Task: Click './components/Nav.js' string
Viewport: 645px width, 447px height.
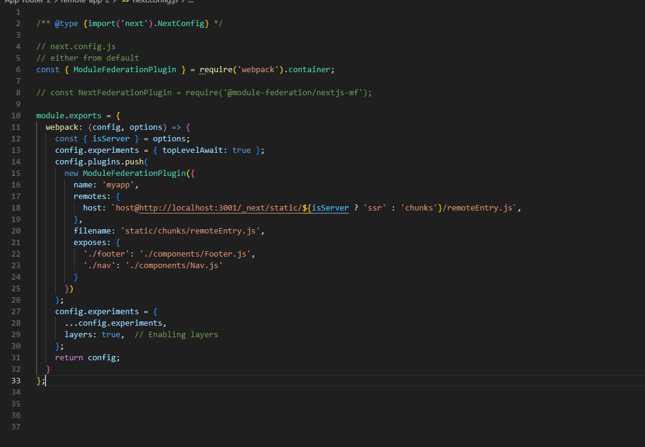Action: click(x=174, y=266)
